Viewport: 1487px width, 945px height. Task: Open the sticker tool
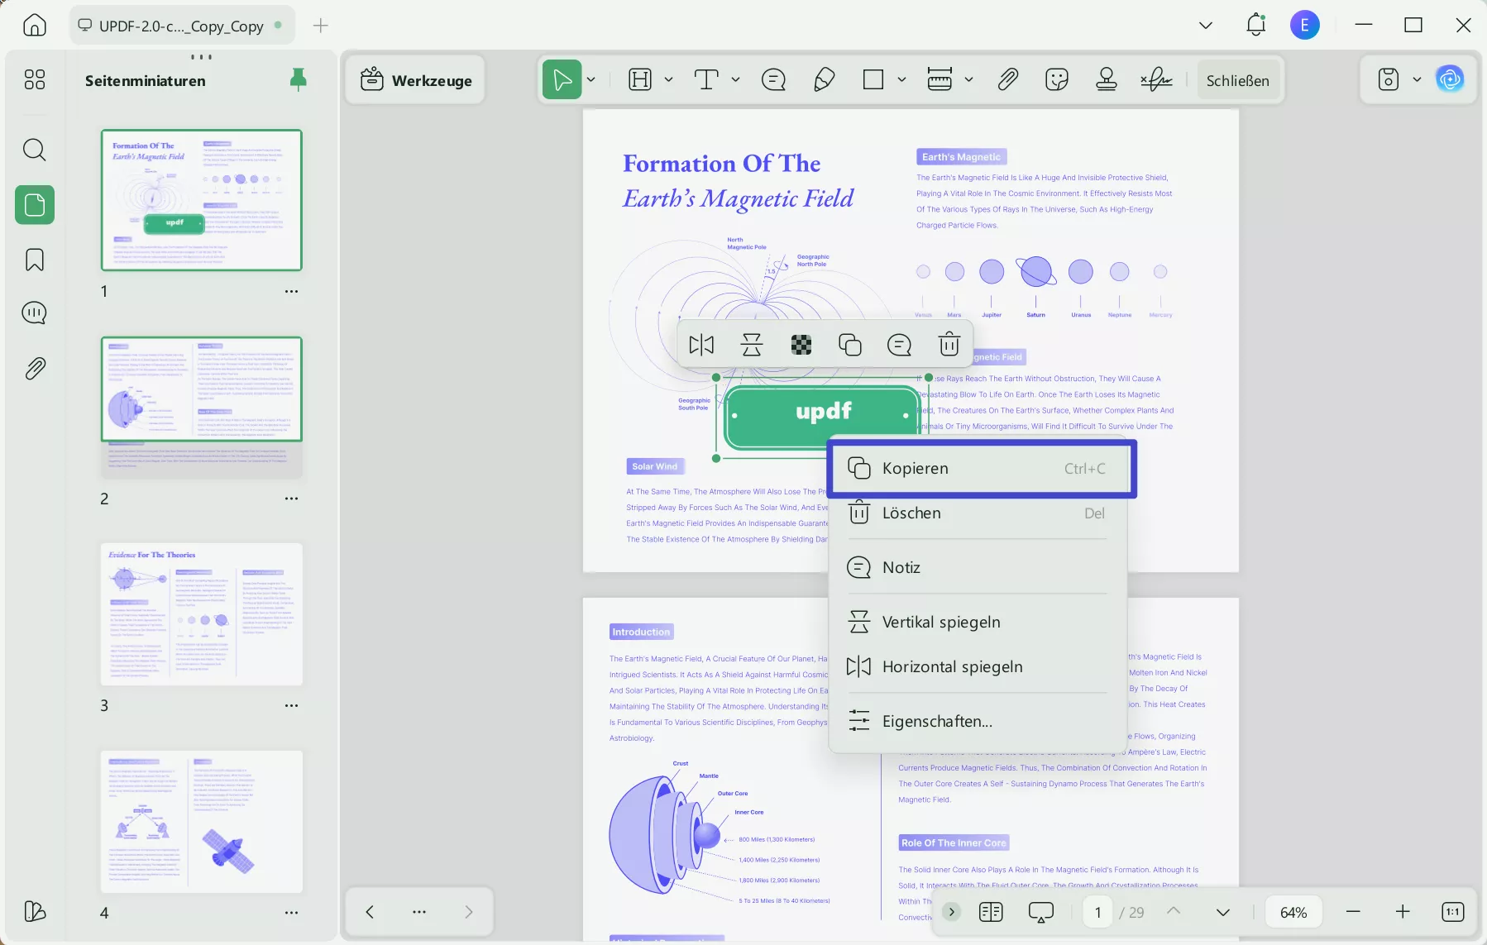coord(1057,79)
